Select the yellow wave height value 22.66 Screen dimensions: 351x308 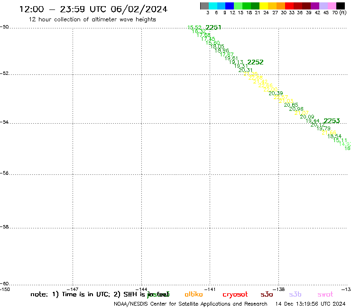pyautogui.click(x=266, y=86)
